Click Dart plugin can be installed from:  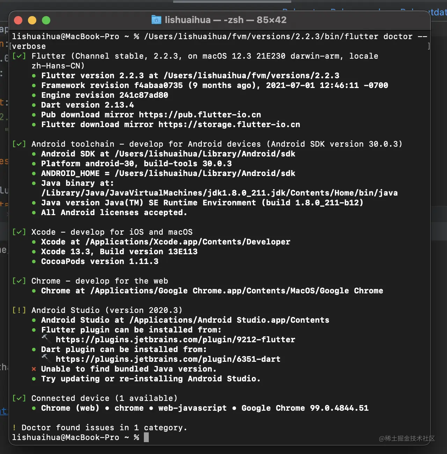click(124, 350)
